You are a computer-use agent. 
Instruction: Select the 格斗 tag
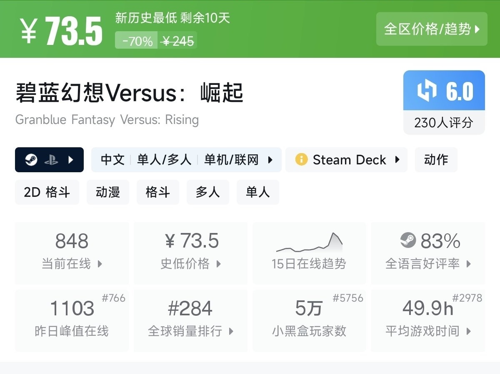pyautogui.click(x=158, y=192)
